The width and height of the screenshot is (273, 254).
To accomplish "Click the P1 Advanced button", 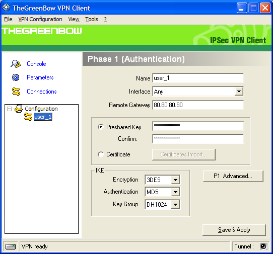I will point(233,176).
